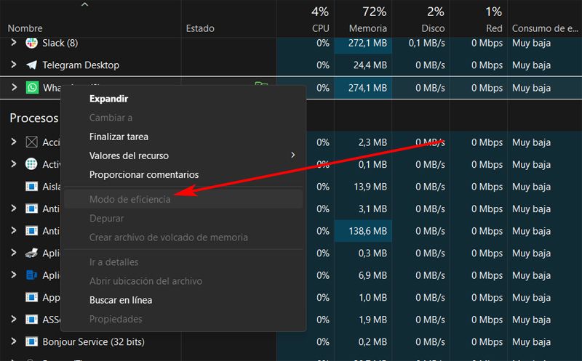Expand the Telegram Desktop process group
The image size is (582, 361).
(x=14, y=65)
